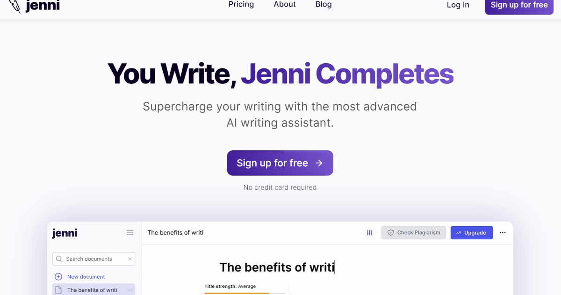Open the editor's three-dot options menu

[503, 232]
